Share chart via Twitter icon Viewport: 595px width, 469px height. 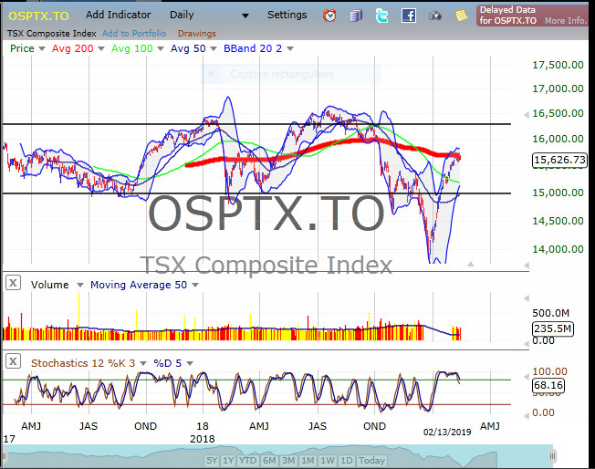(x=381, y=16)
